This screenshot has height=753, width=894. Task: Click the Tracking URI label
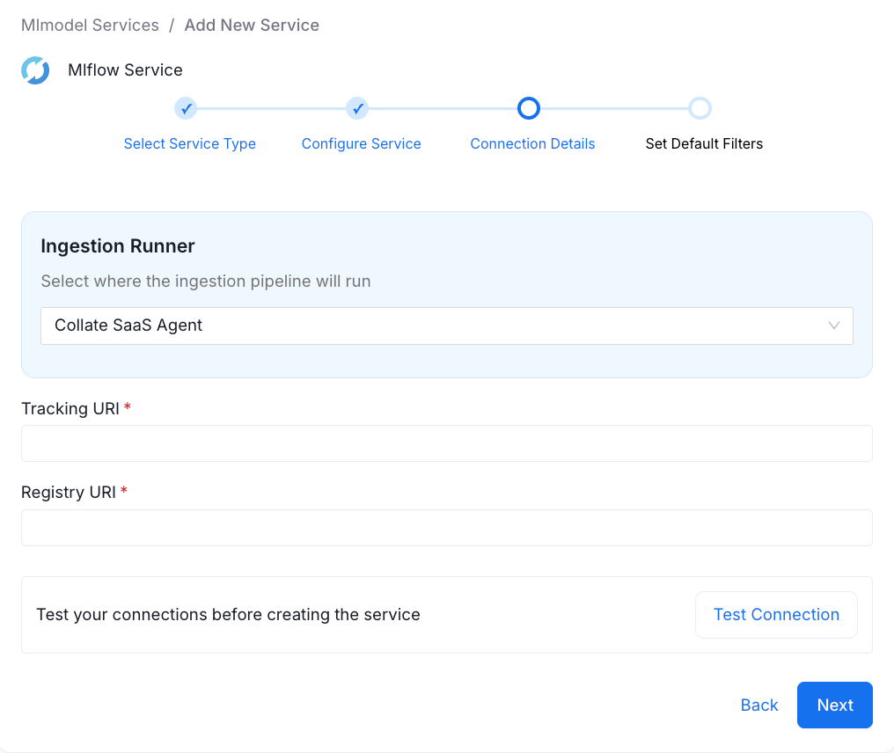tap(70, 409)
